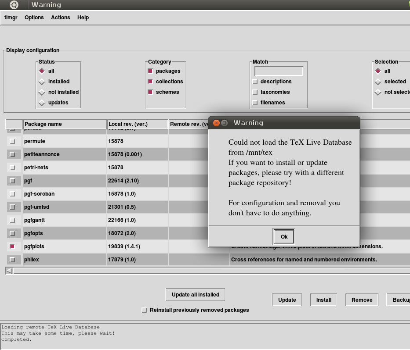Select Selection 'all' radio button
410x350 pixels.
click(x=378, y=71)
